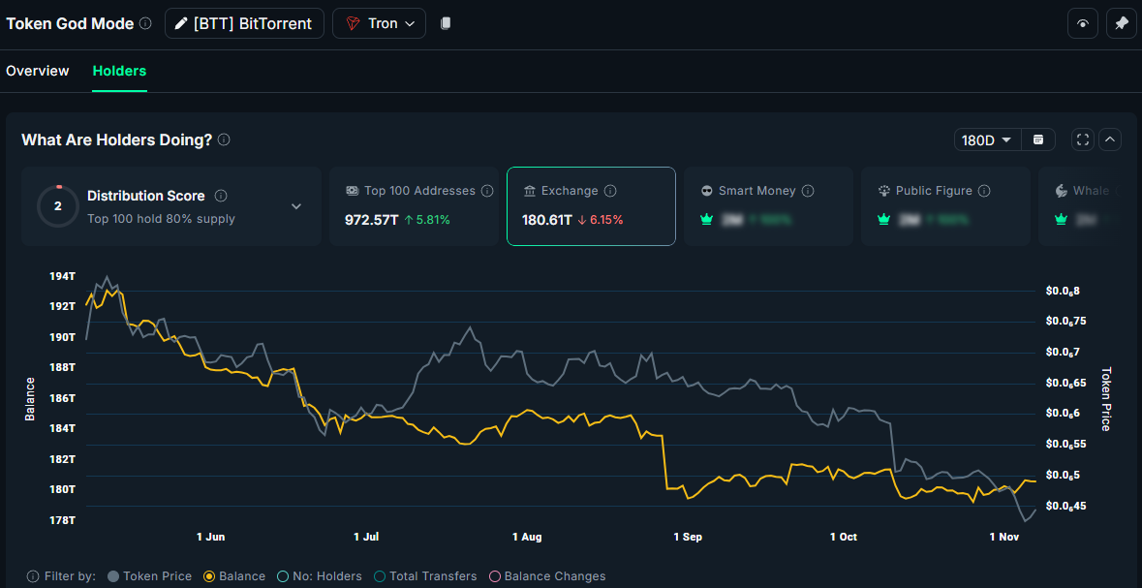
Task: Switch to the Overview tab
Action: (x=38, y=71)
